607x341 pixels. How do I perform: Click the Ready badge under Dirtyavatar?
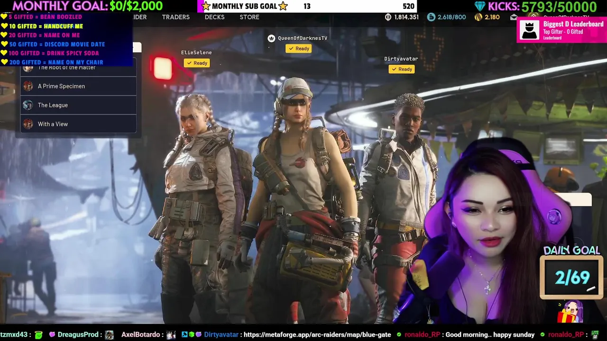pyautogui.click(x=402, y=69)
